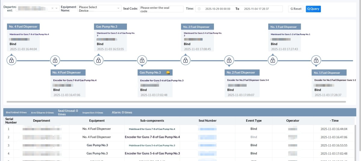Click row 4 sub-component Encoder for Guns 5-6

[x=152, y=153]
